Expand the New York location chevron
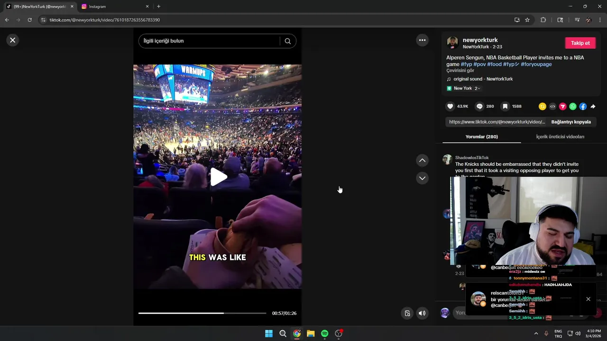Image resolution: width=607 pixels, height=341 pixels. (x=479, y=89)
